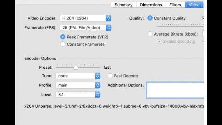Open the Level dropdown showing 3.1

(x=97, y=95)
